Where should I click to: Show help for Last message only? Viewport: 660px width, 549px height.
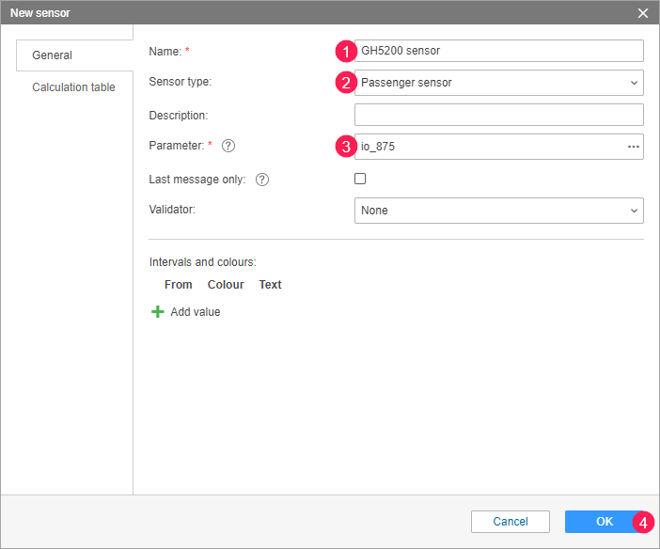tap(262, 180)
